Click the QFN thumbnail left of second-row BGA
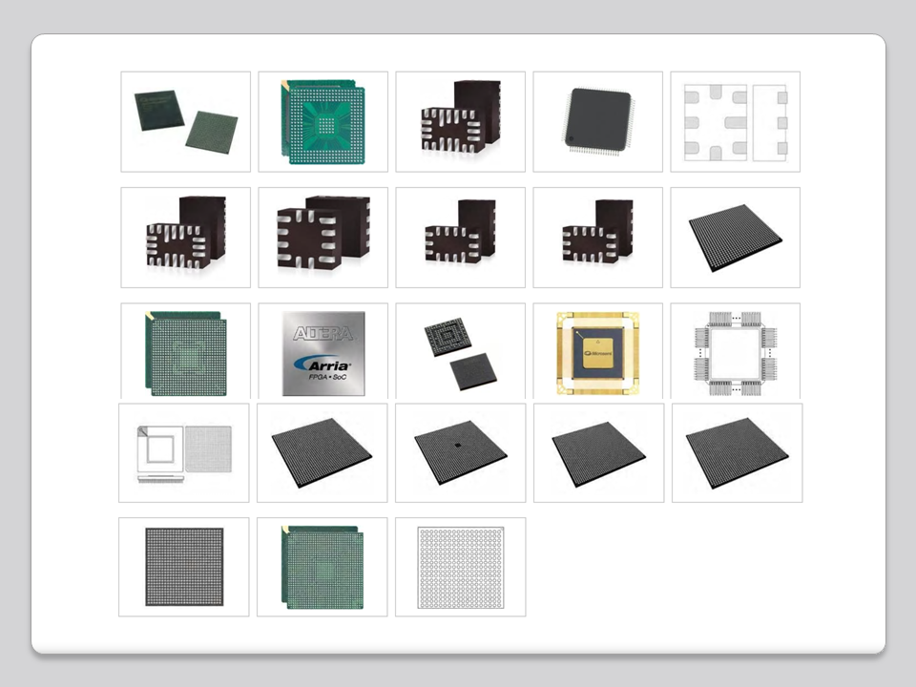This screenshot has width=916, height=687. coord(597,237)
